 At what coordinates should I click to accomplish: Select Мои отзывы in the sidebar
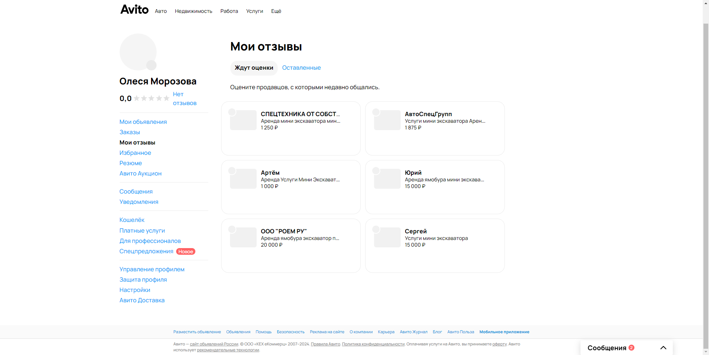tap(137, 143)
